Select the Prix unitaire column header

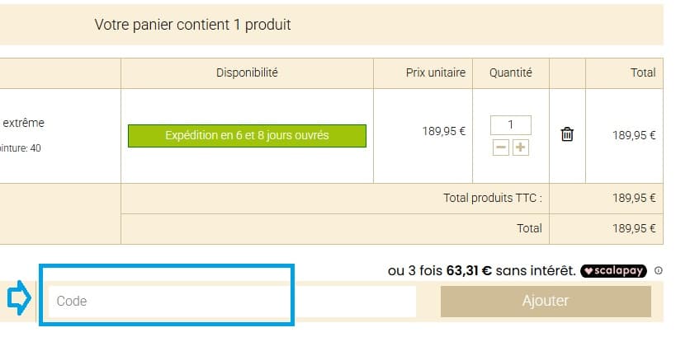click(435, 73)
